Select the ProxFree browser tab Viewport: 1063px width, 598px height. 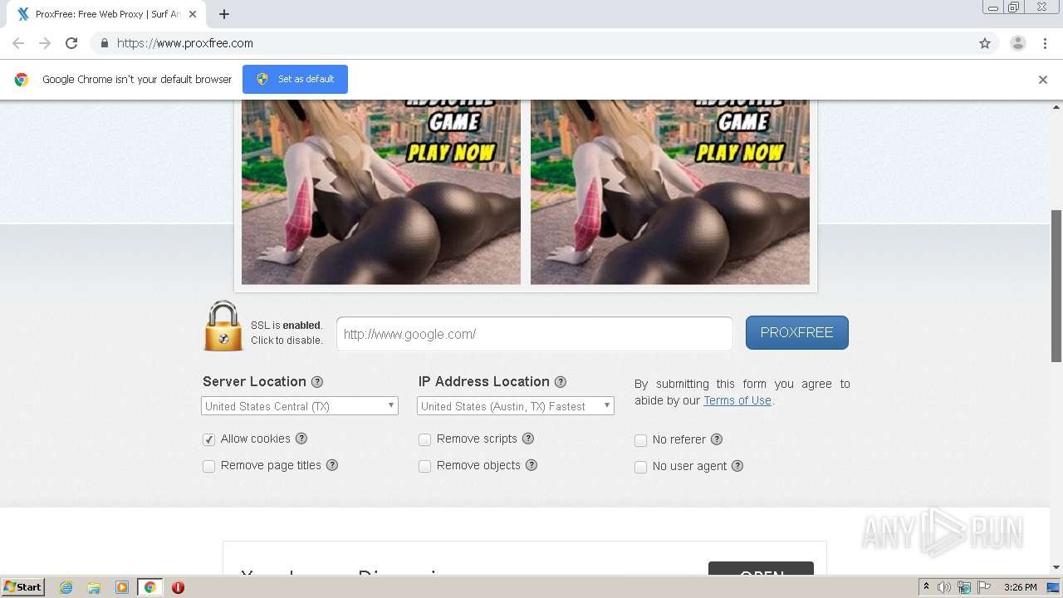pyautogui.click(x=106, y=14)
